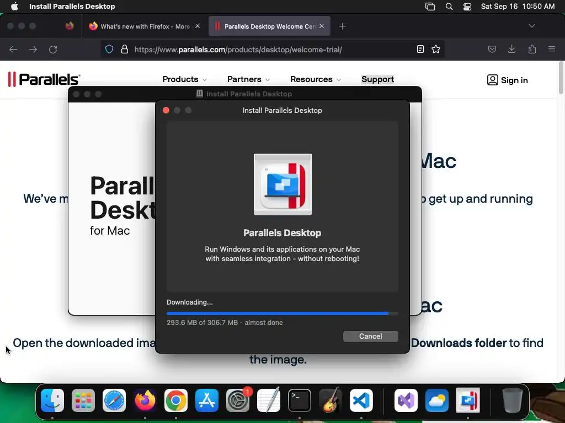Open Visual Studio Code from Dock
This screenshot has width=565, height=423.
pos(361,400)
